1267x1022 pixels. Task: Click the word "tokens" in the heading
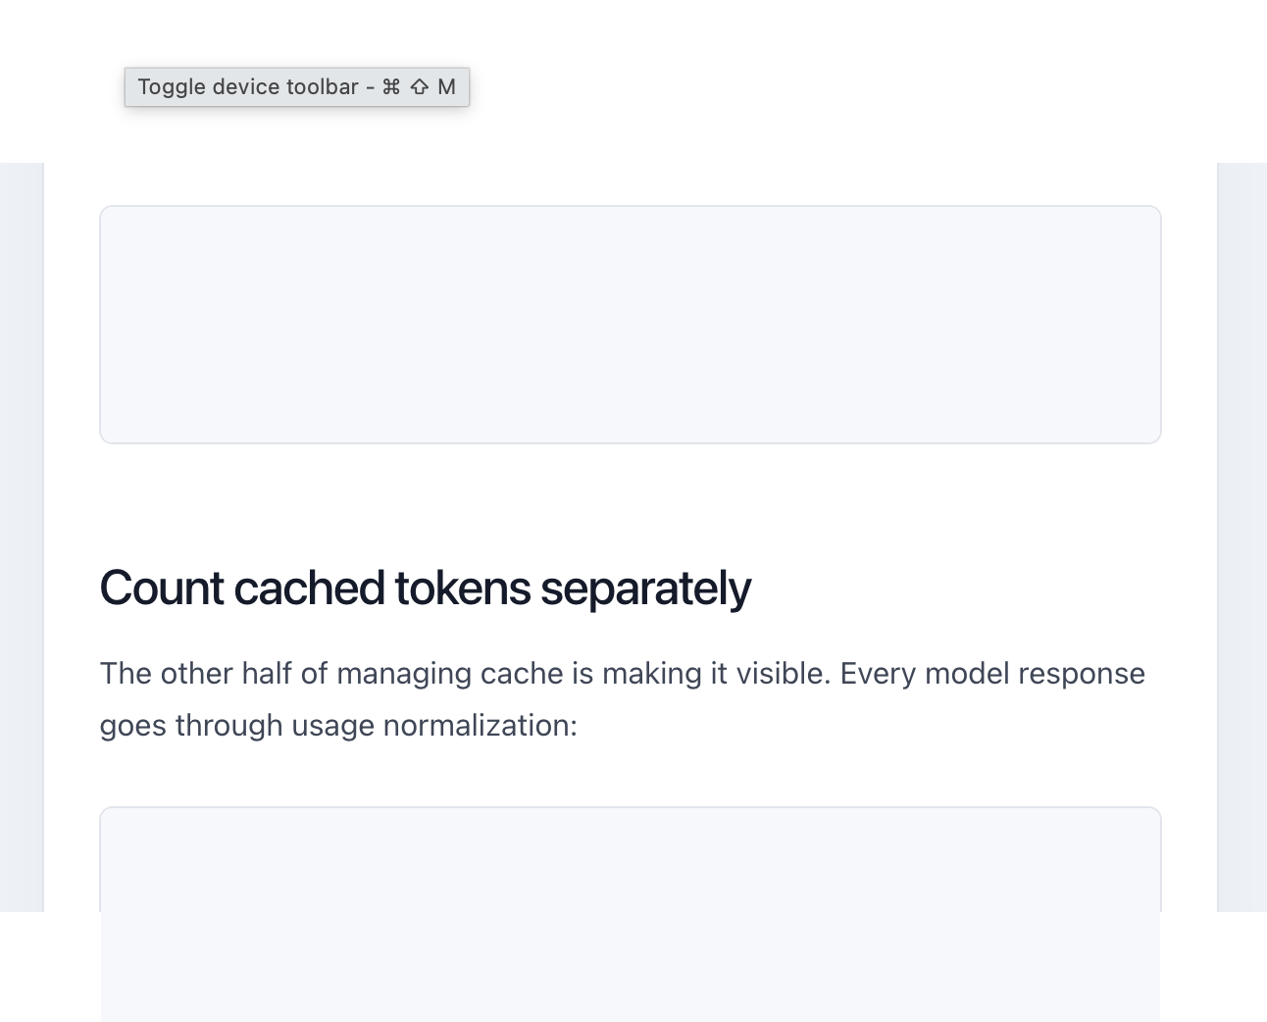click(462, 588)
